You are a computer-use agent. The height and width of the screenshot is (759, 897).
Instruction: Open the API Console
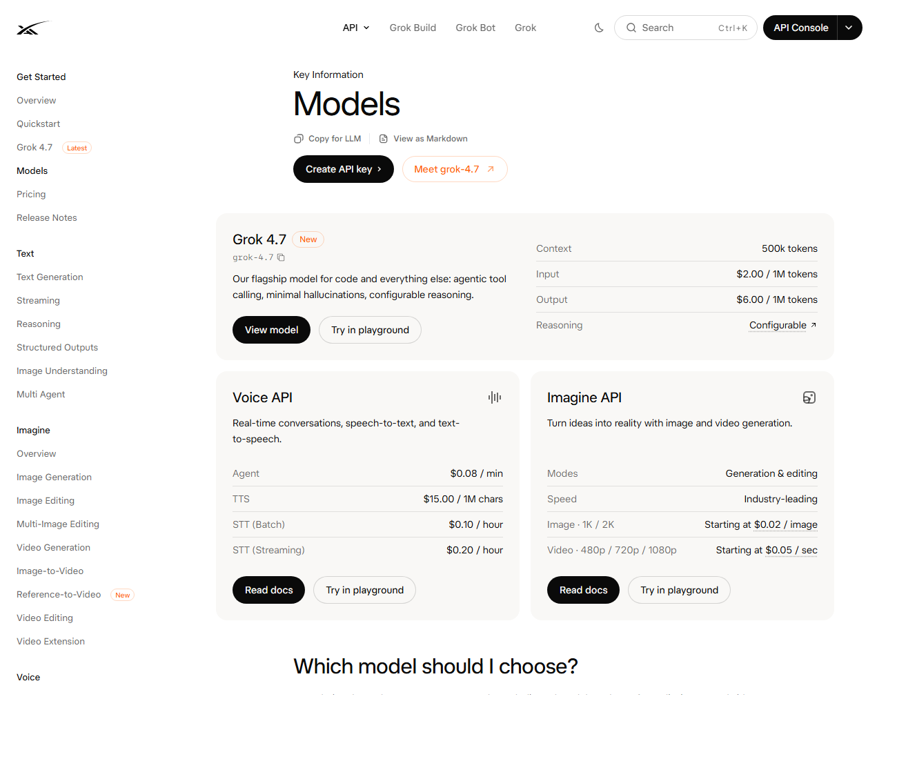point(800,28)
